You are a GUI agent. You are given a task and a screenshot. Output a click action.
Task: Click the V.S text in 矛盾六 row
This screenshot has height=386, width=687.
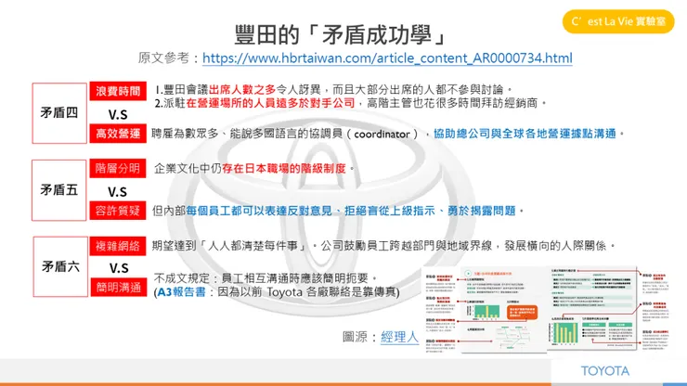click(x=119, y=268)
